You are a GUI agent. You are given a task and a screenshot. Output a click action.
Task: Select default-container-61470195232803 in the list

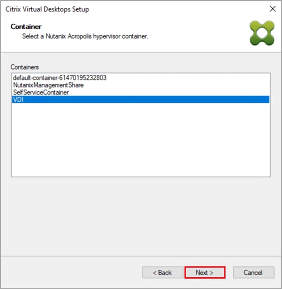[141, 78]
